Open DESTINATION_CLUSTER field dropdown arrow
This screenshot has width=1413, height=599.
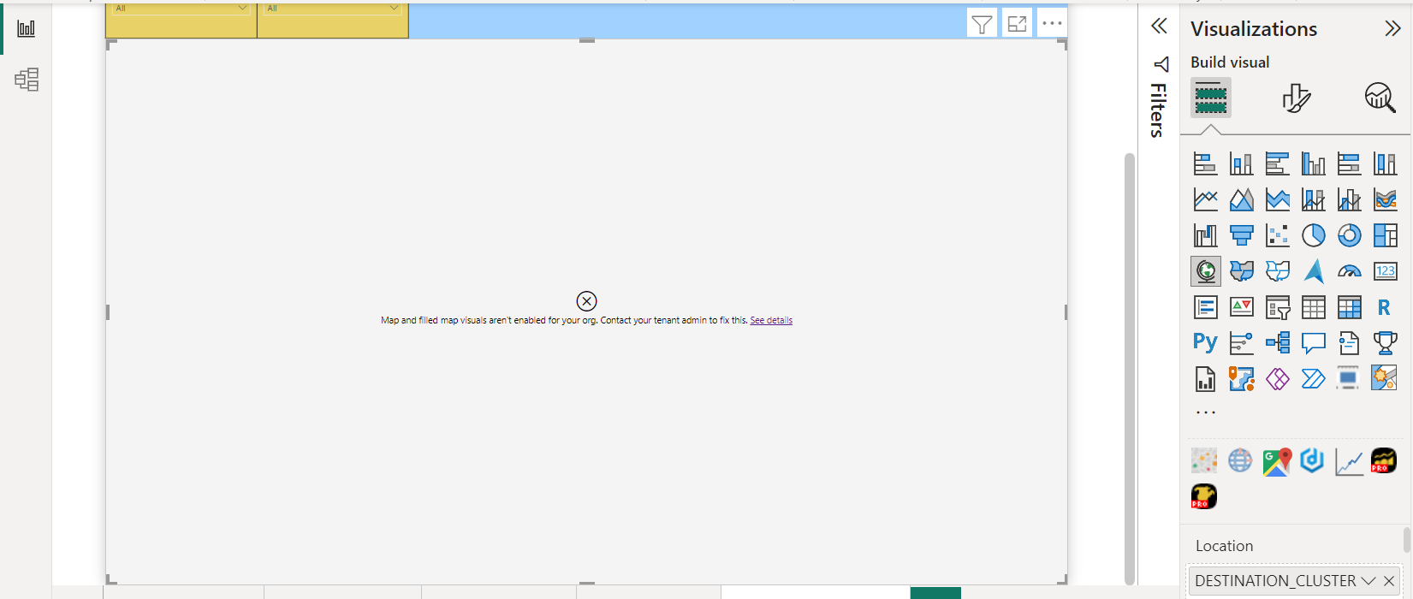point(1368,581)
